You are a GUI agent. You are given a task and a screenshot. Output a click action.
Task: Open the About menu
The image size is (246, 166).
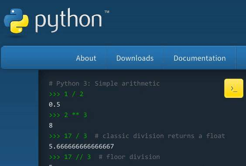point(86,58)
